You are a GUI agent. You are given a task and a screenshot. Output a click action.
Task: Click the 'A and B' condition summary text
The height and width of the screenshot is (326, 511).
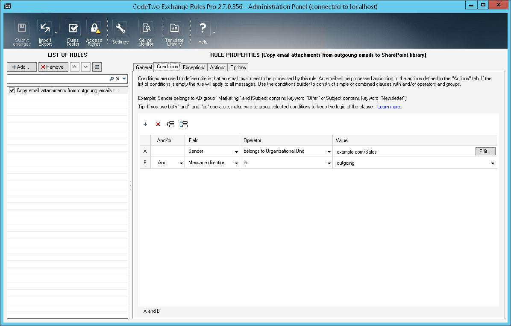tap(152, 311)
